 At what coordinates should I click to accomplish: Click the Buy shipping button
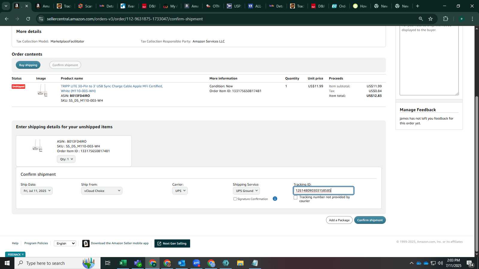28,65
